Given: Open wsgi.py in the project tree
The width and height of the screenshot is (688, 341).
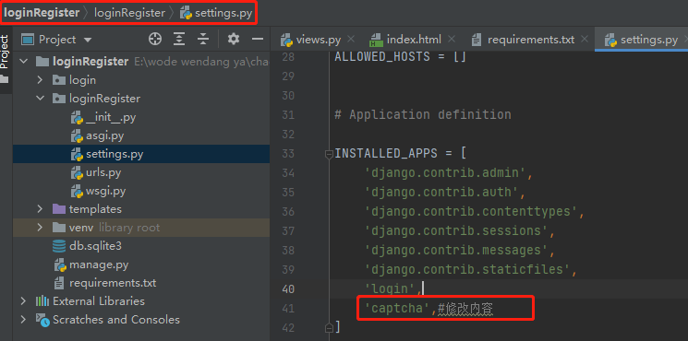Looking at the screenshot, I should (141, 191).
